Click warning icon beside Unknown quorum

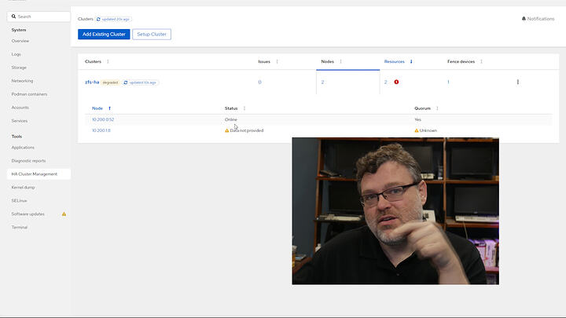[x=416, y=130]
